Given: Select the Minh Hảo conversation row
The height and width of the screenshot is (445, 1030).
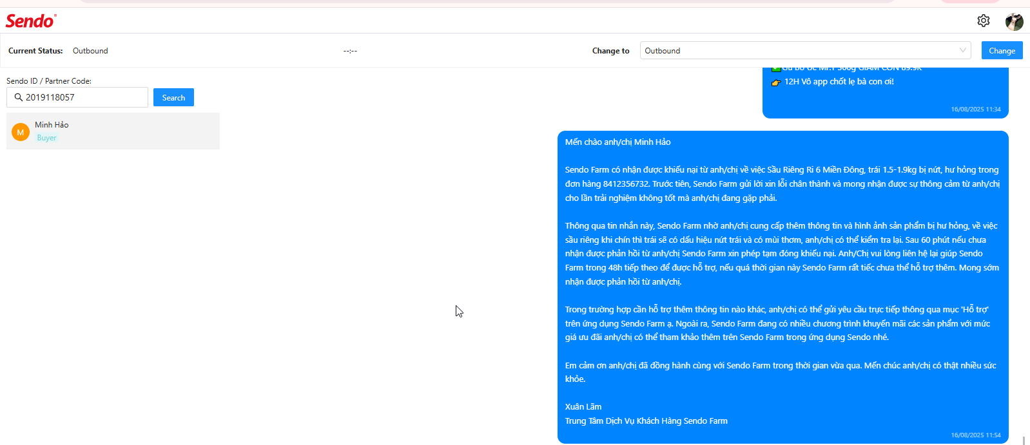Looking at the screenshot, I should (x=113, y=131).
